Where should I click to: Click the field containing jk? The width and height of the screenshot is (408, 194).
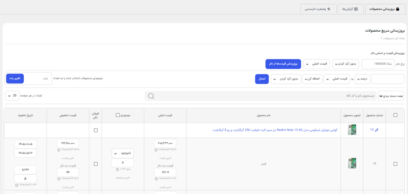[x=25, y=179]
